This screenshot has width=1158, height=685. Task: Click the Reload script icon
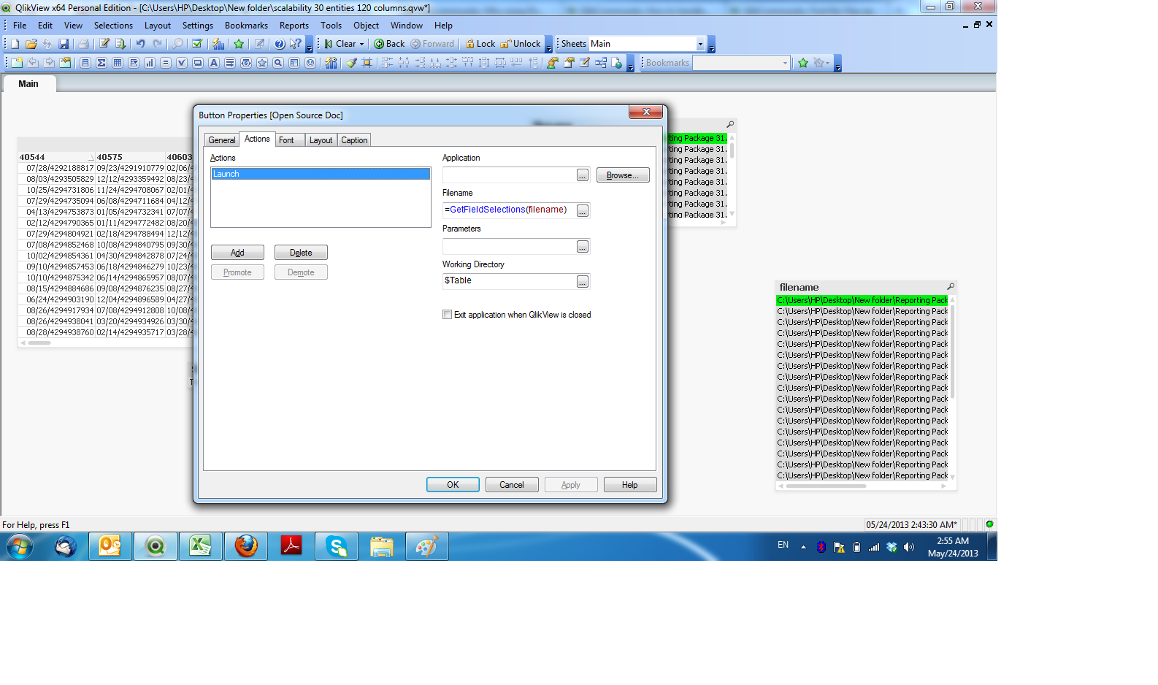pos(120,44)
